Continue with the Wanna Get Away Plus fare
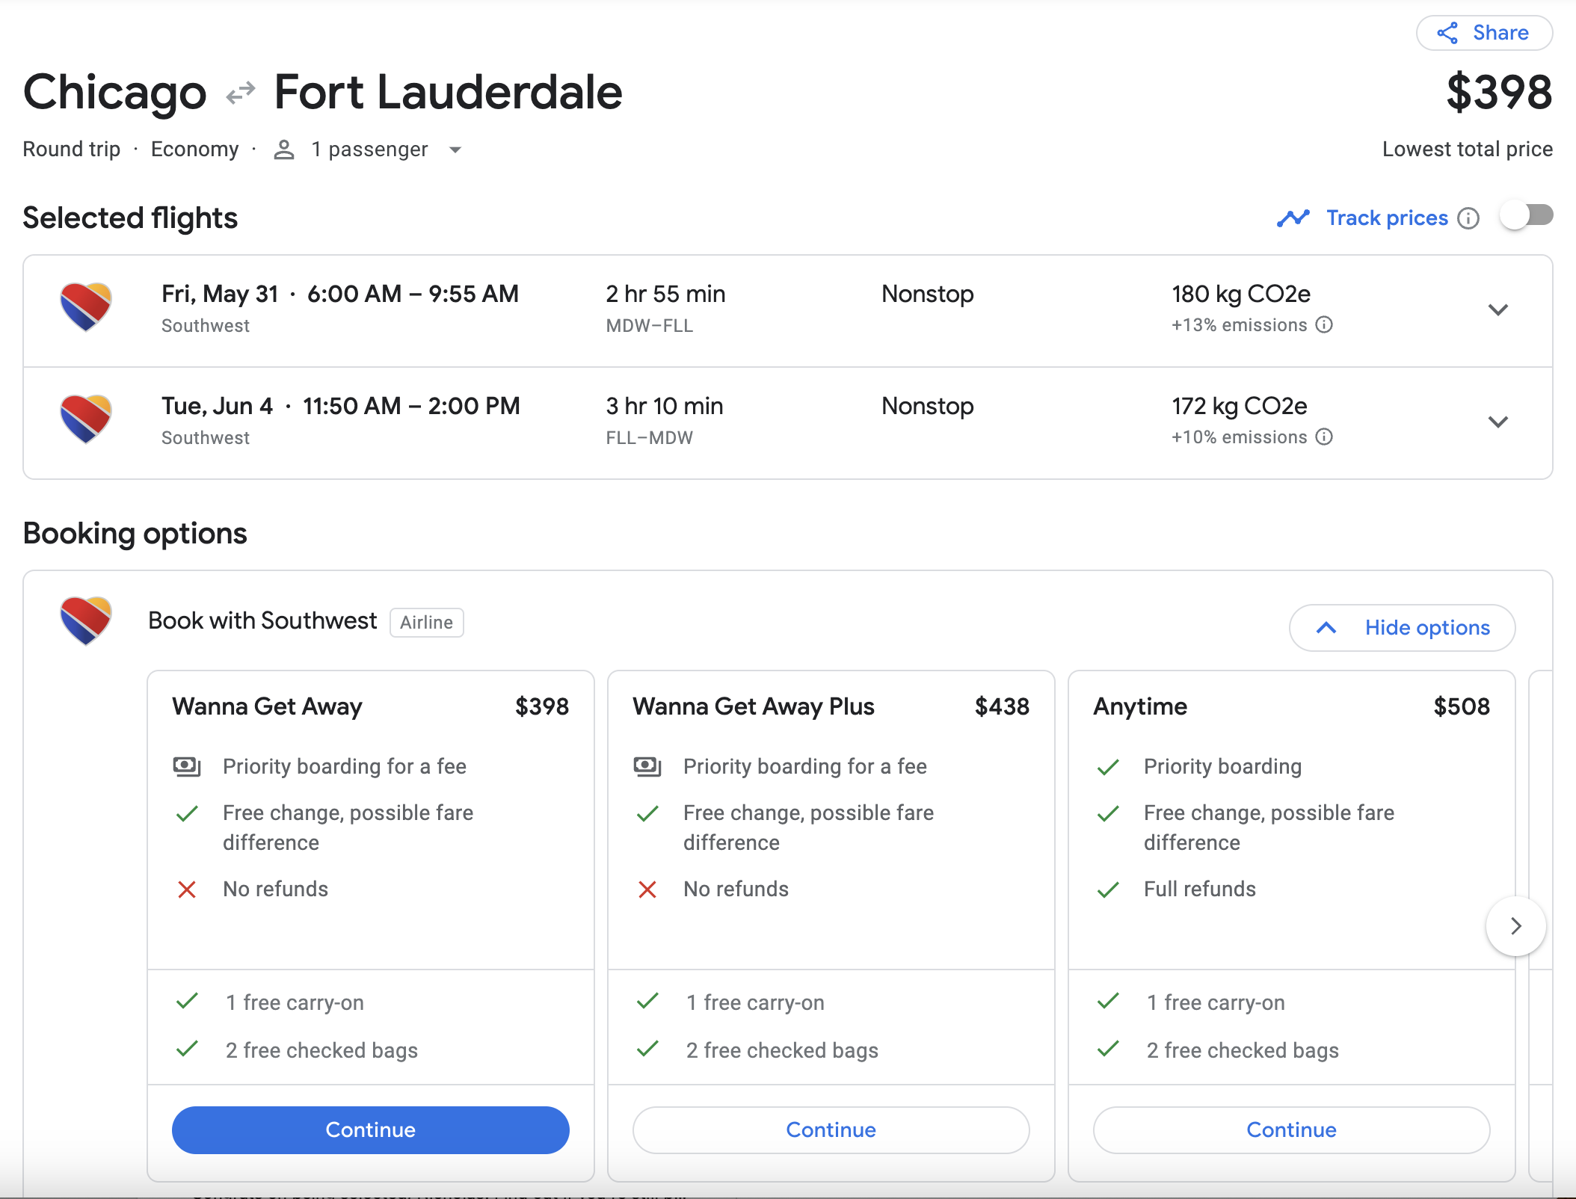Screen dimensions: 1576x1199 click(831, 1129)
